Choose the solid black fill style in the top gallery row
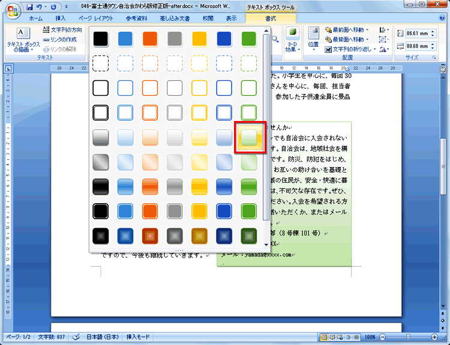Image resolution: width=450 pixels, height=345 pixels. pos(100,39)
